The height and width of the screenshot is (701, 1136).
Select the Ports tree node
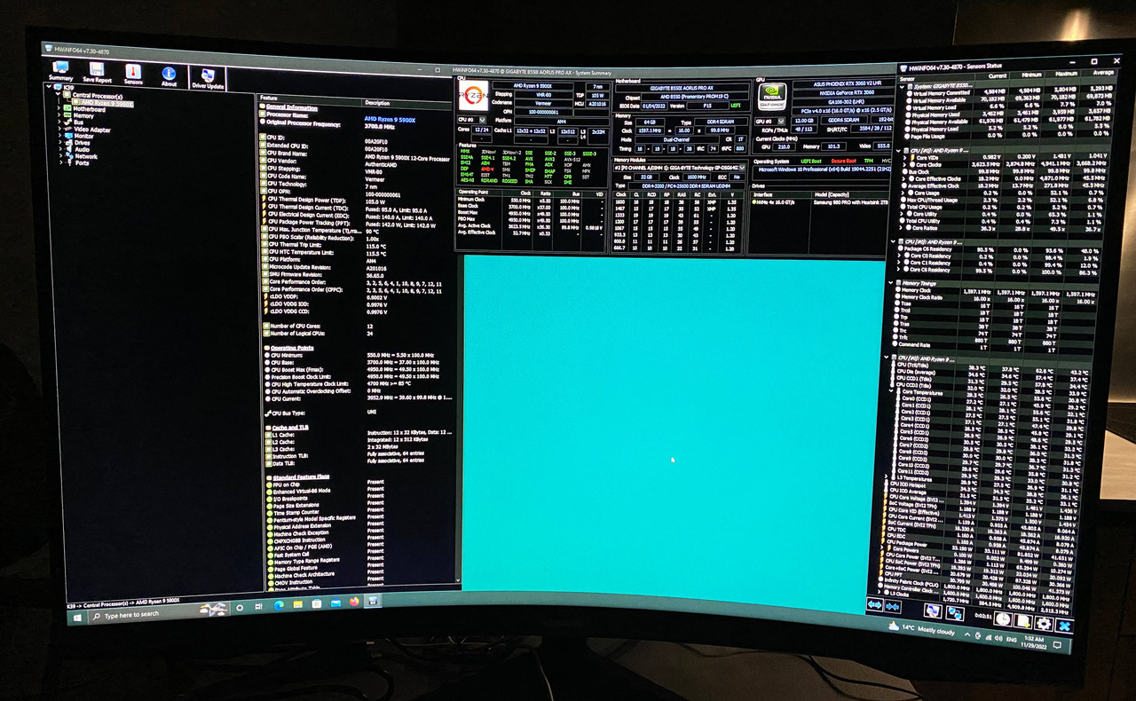[x=78, y=163]
